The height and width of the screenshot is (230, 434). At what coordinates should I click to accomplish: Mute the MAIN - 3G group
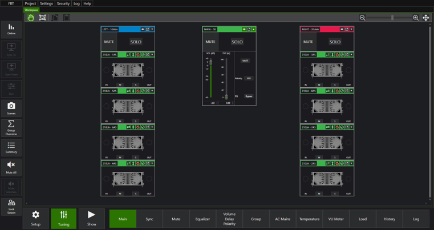pos(210,42)
